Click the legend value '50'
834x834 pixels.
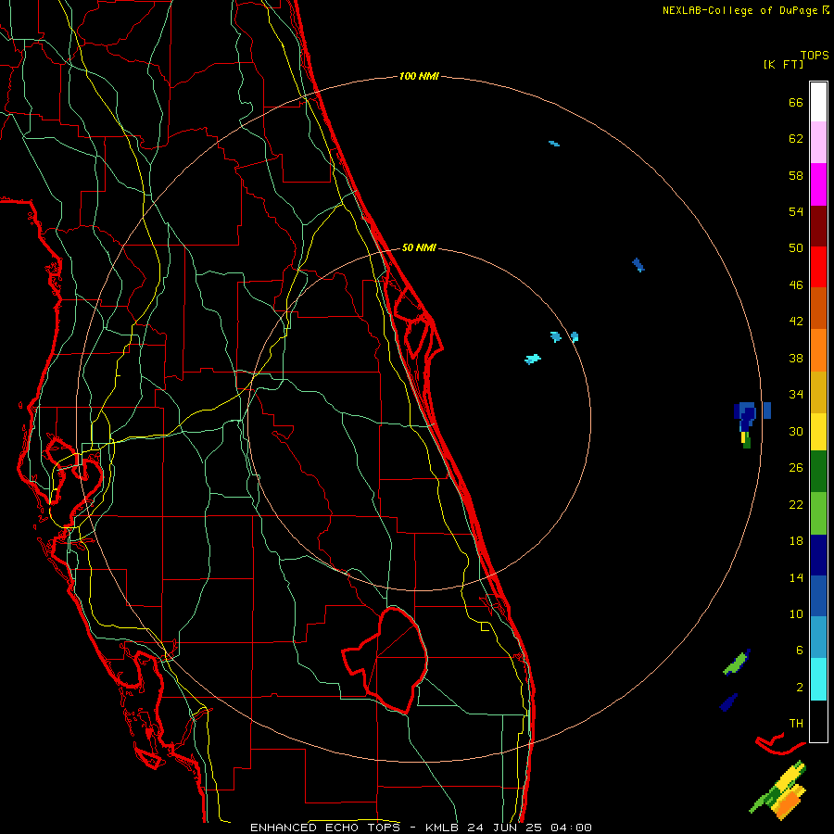coord(796,247)
